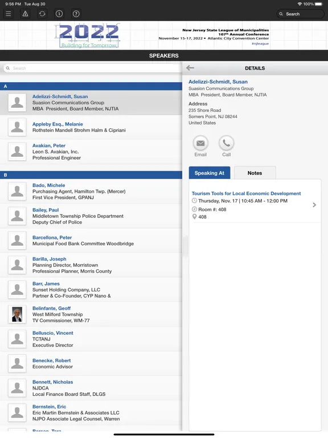
Task: Tap the alert triangle icon
Action: [26, 14]
